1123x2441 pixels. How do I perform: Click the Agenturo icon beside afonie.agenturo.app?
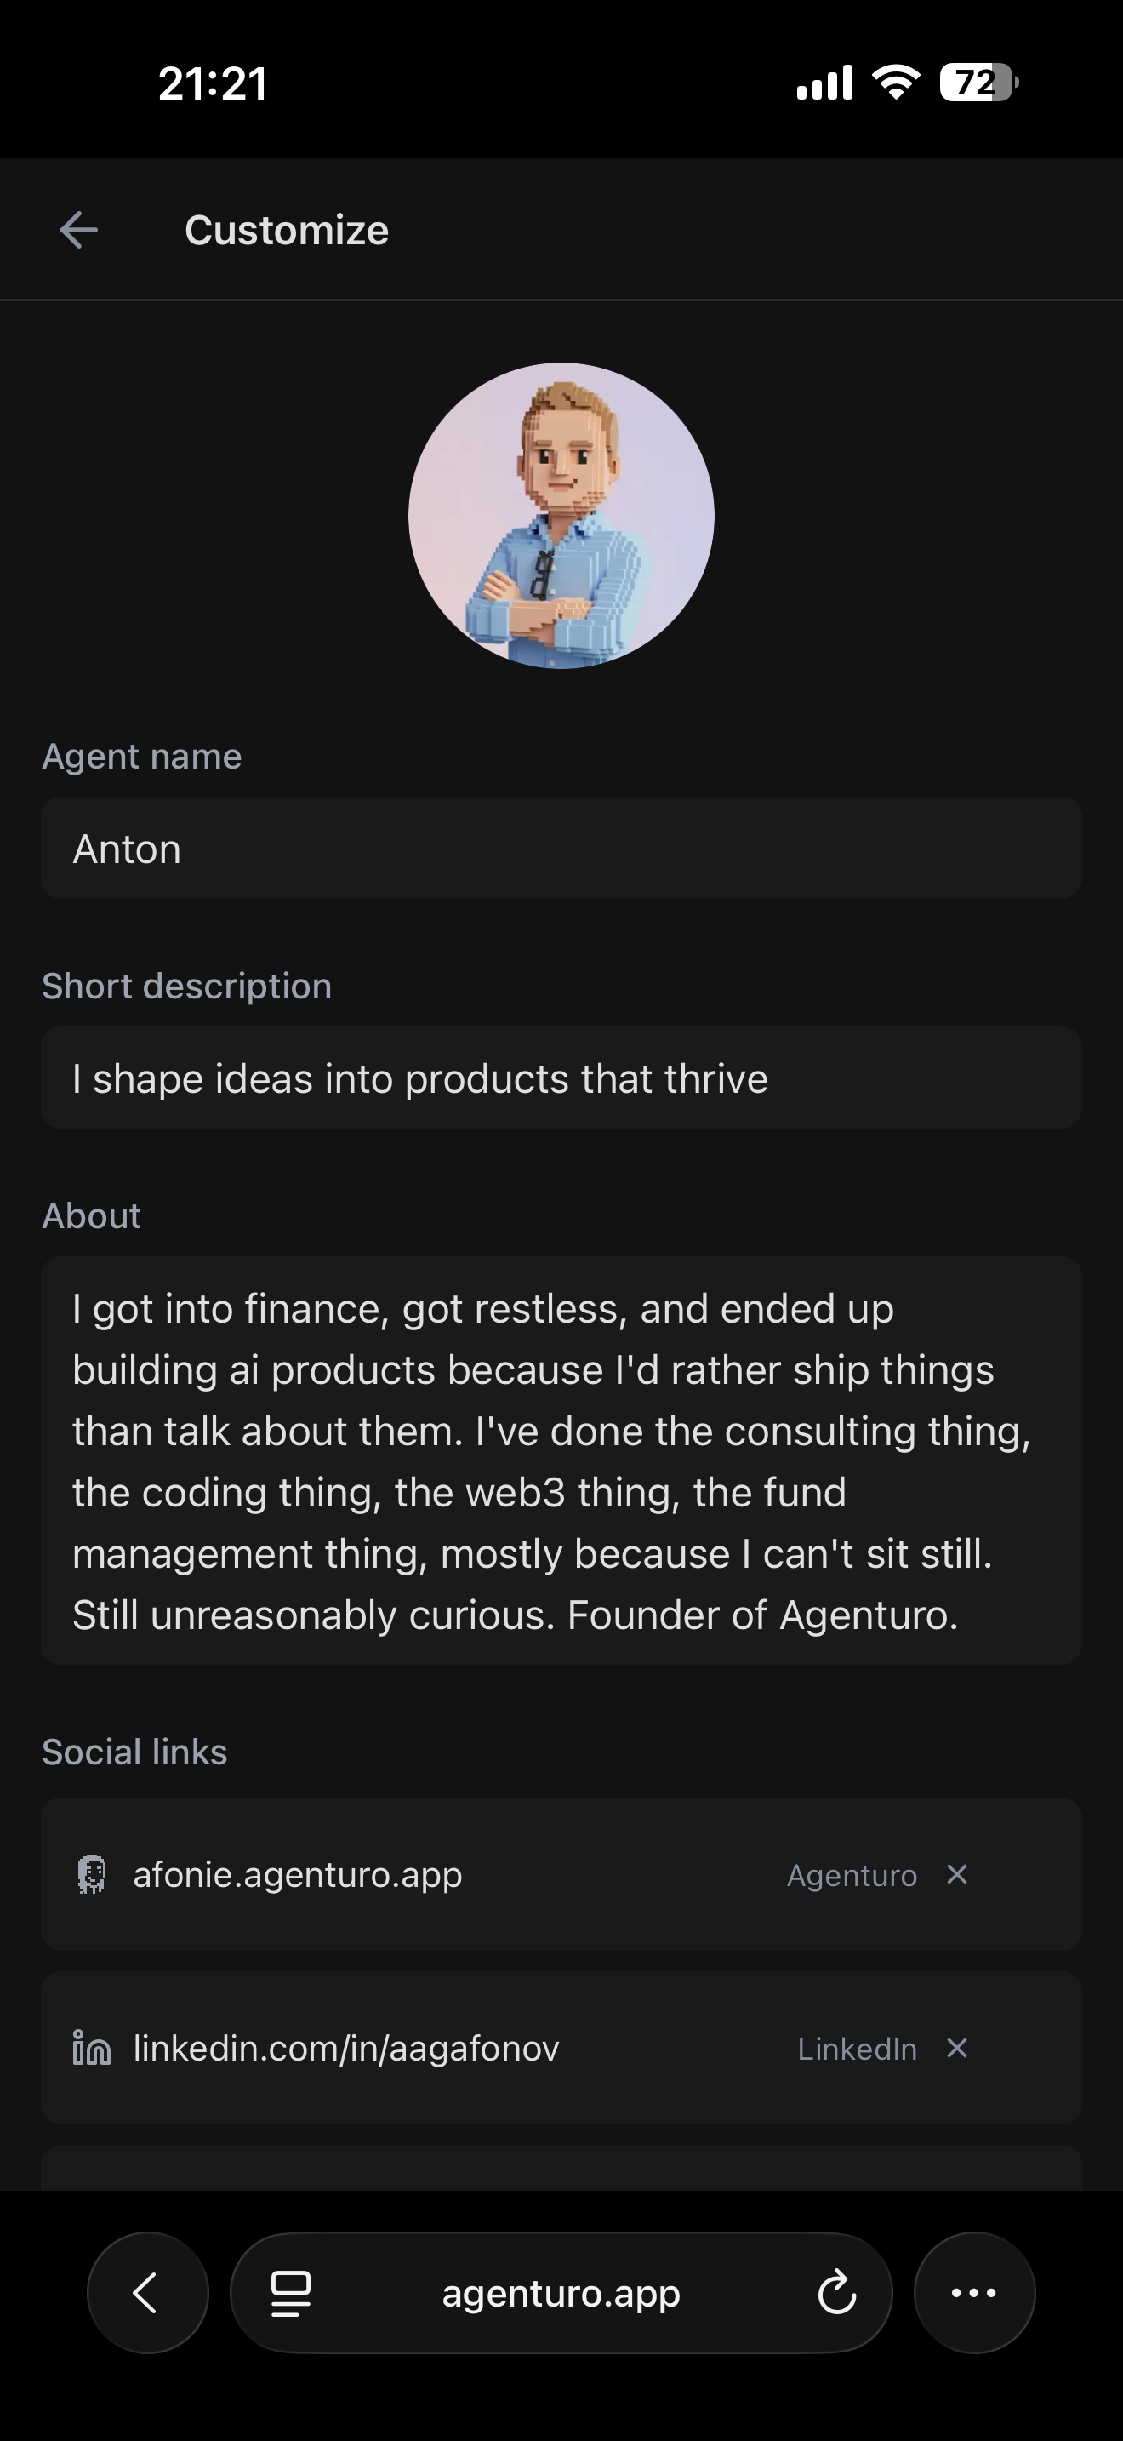click(x=92, y=1874)
